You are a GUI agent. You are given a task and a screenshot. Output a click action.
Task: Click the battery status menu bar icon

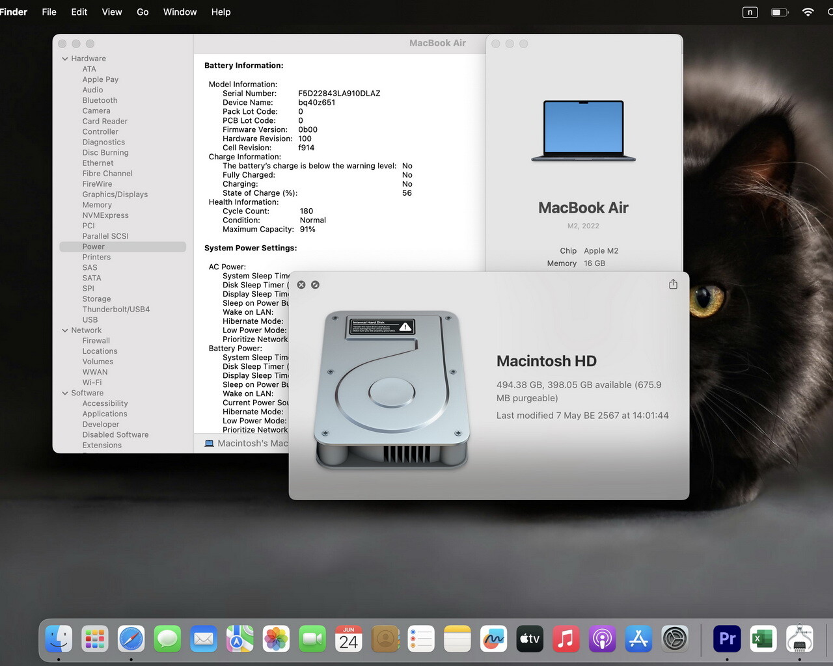780,12
